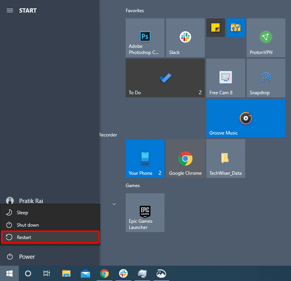Open the Adobe Photoshop tile
The image size is (291, 281).
pos(145,37)
